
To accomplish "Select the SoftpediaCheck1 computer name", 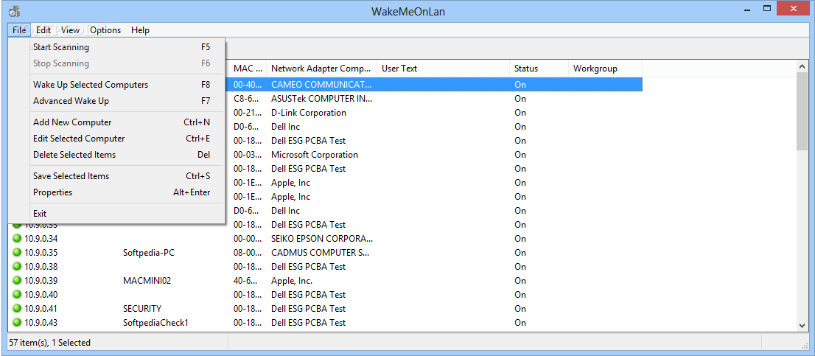I will pos(155,323).
